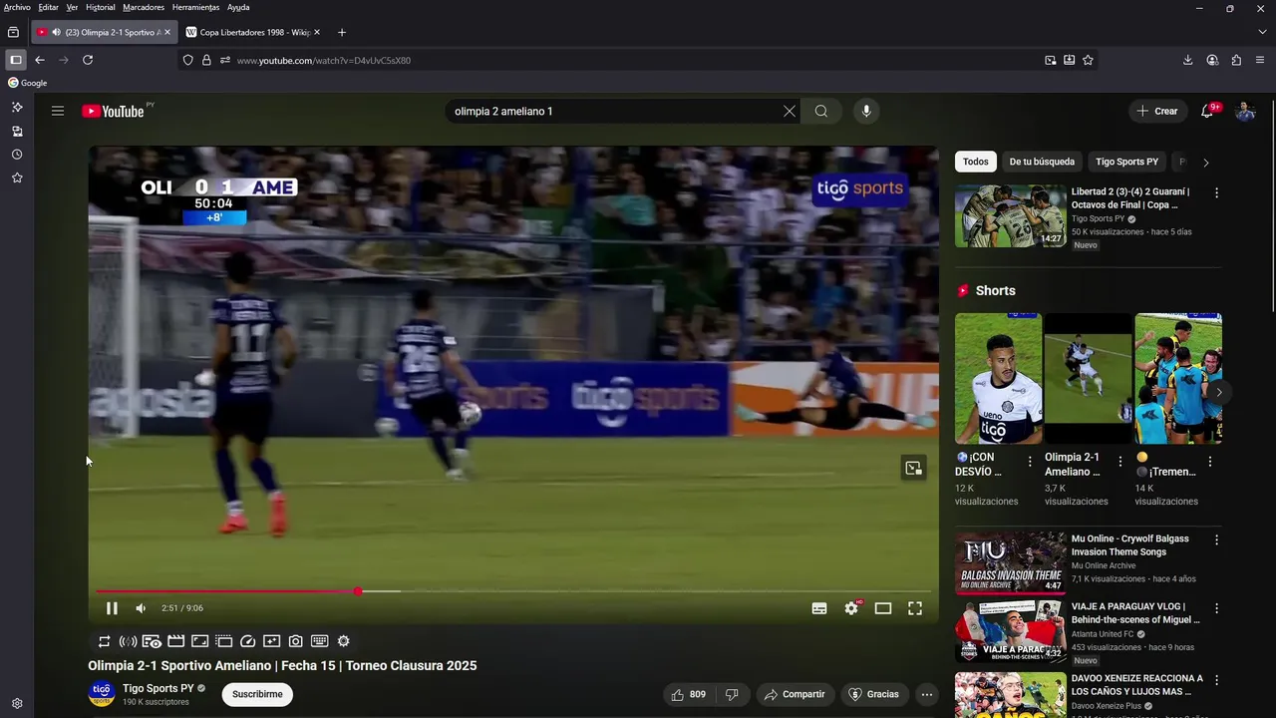The width and height of the screenshot is (1276, 718).
Task: Click the search magnifier button
Action: [x=821, y=111]
